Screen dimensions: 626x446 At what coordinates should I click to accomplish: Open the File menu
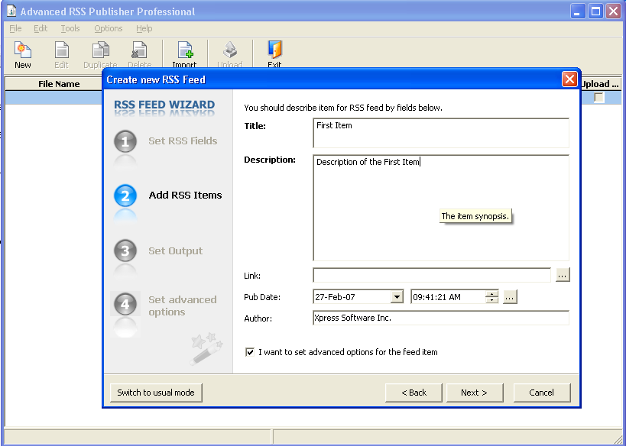[x=15, y=28]
